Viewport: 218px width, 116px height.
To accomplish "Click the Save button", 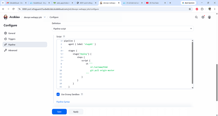I will [59, 112].
